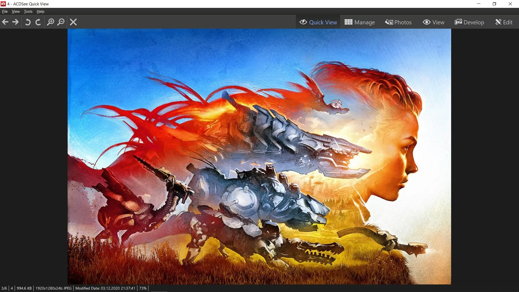Screen dimensions: 519x292
Task: Go to the next image arrow
Action: pos(16,22)
